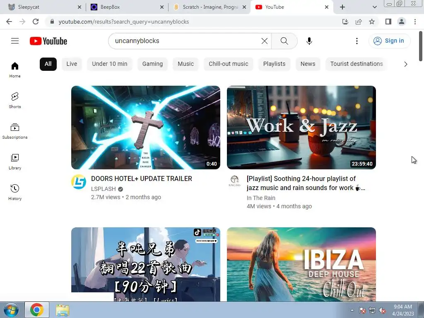
Task: Reload the page
Action: [x=36, y=22]
